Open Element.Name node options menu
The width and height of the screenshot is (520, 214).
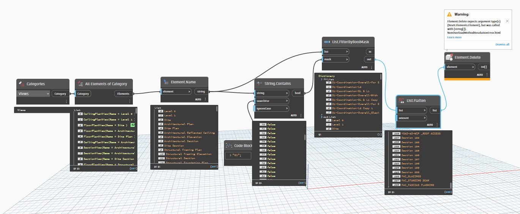[205, 99]
